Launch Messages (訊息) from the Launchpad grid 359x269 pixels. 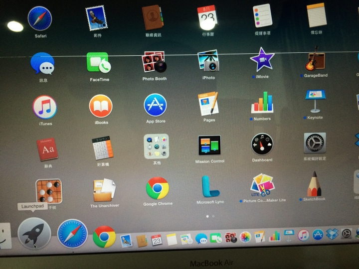[x=42, y=63]
